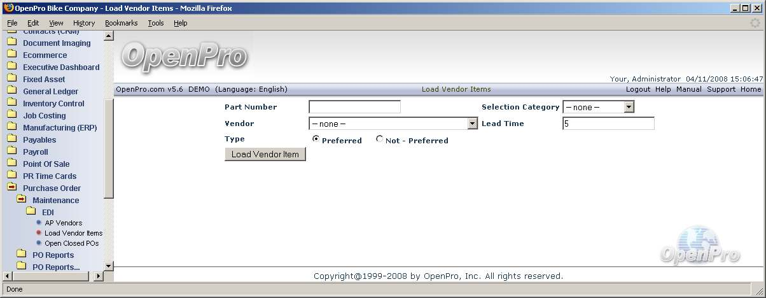Screen dimensions: 766x298
Task: Click the open Purchase Order folder icon
Action: (11, 188)
